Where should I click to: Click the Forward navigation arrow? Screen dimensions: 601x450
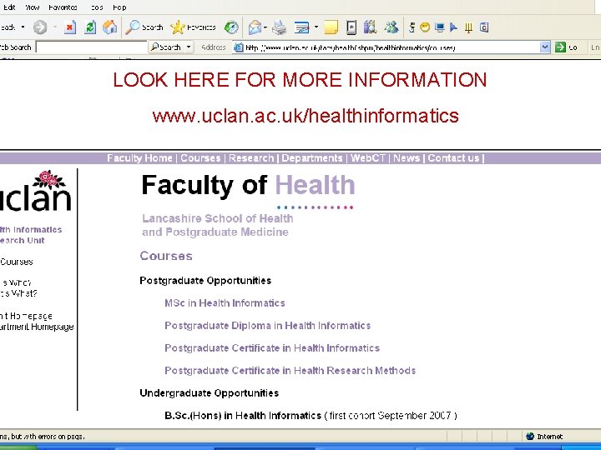pyautogui.click(x=40, y=27)
